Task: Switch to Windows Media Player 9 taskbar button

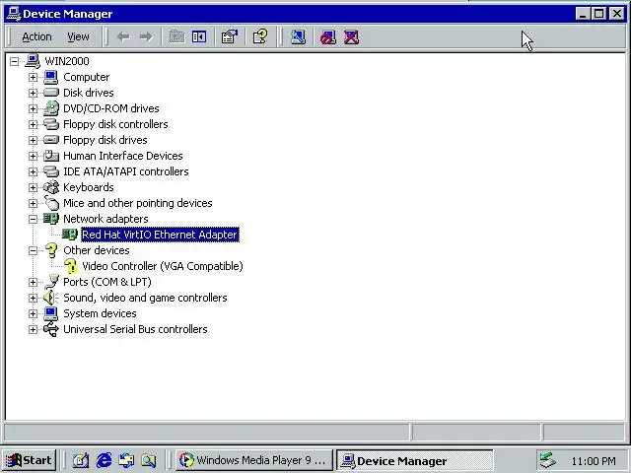Action: [x=254, y=460]
